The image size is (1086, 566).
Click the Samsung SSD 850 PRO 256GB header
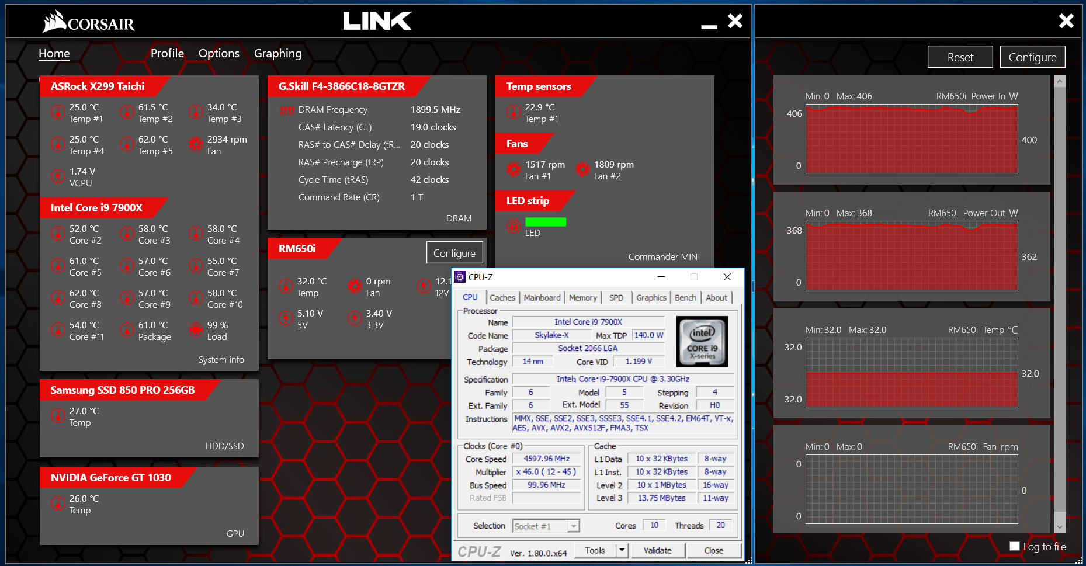tap(123, 390)
